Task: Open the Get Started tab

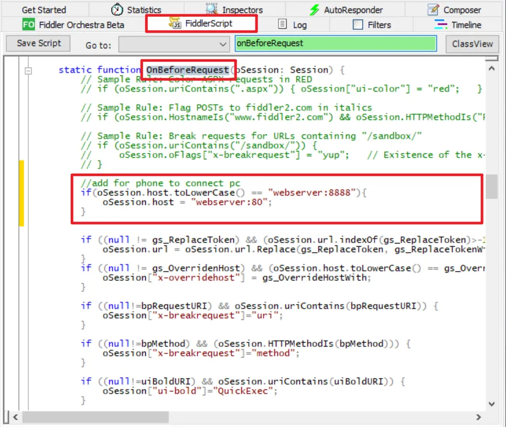Action: coord(44,10)
